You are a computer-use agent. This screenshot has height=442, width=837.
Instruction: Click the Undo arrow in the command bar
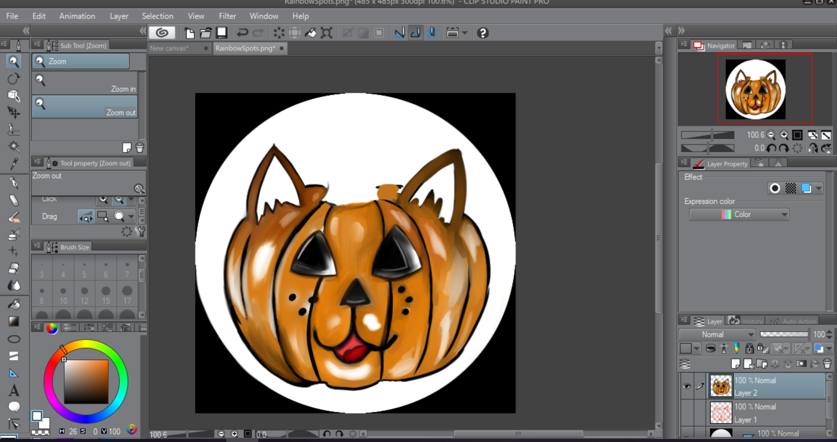tap(242, 33)
